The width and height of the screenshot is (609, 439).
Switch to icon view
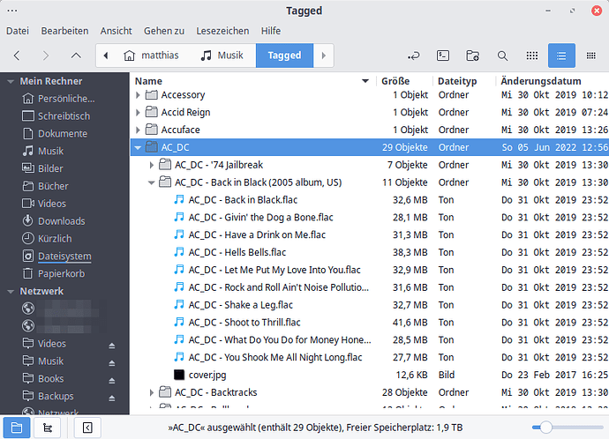click(x=532, y=56)
